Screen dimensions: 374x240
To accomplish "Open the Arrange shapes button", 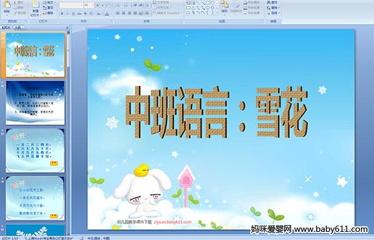I will pyautogui.click(x=224, y=7).
